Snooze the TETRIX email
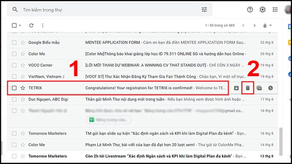 point(271,88)
